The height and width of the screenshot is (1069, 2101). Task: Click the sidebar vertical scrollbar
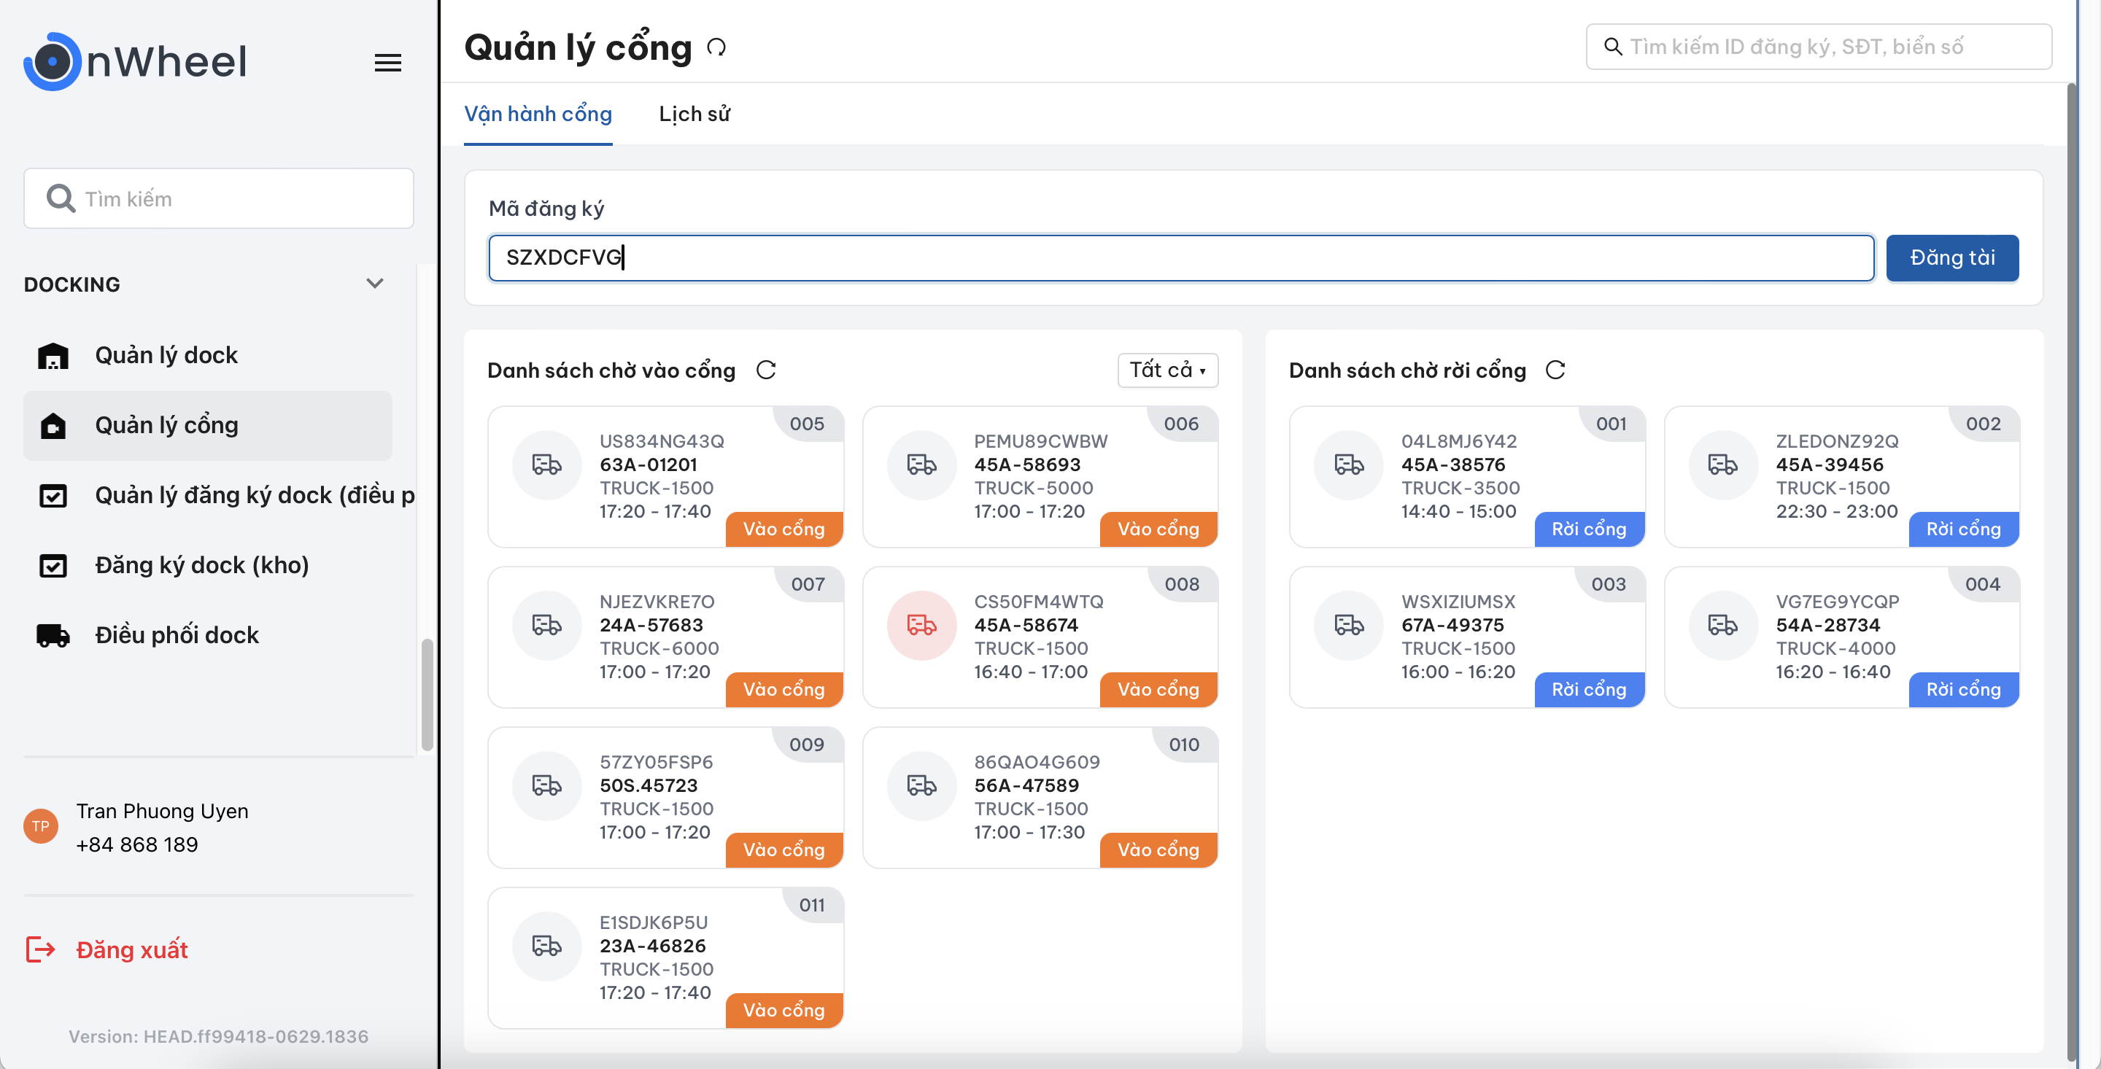[427, 695]
